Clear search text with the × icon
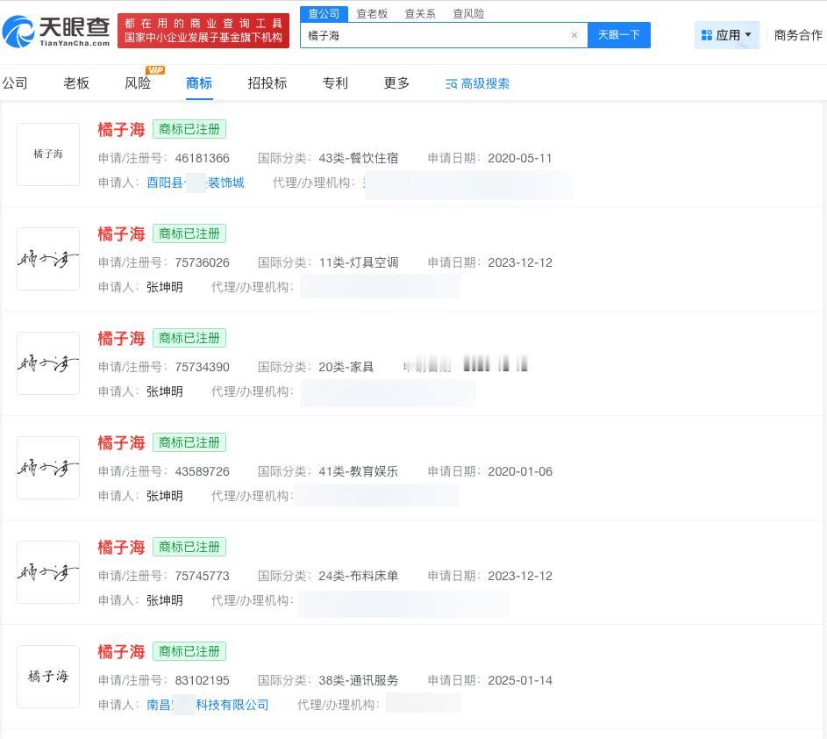The width and height of the screenshot is (827, 739). 574,35
